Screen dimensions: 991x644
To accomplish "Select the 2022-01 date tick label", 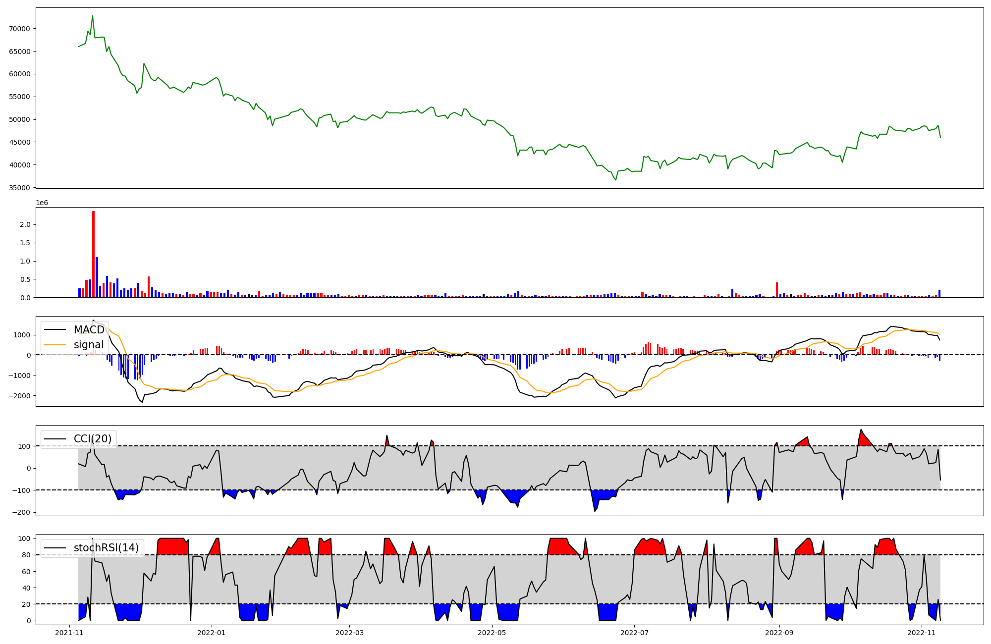I will coord(212,633).
